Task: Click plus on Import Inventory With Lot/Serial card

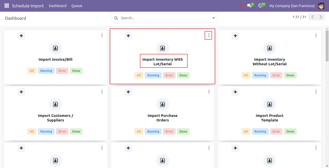Action: [x=128, y=36]
